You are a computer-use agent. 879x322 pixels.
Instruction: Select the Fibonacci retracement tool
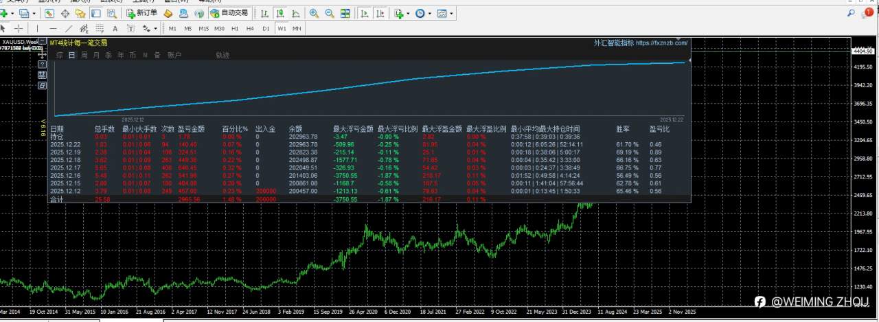point(99,28)
